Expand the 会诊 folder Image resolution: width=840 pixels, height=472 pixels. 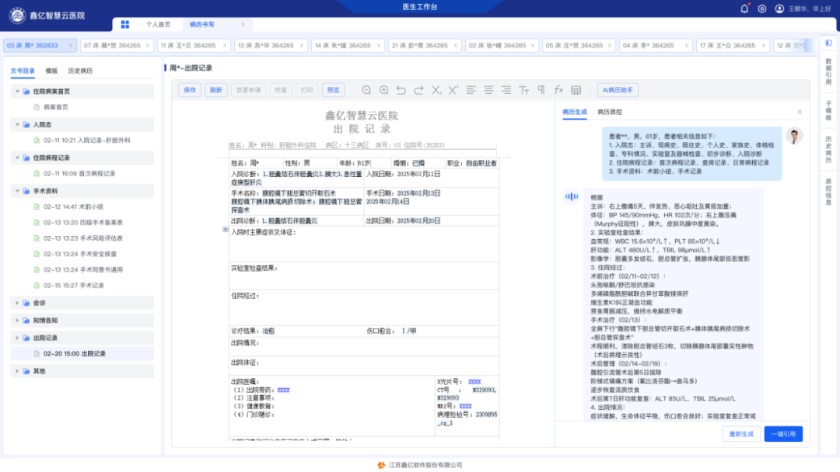[17, 303]
